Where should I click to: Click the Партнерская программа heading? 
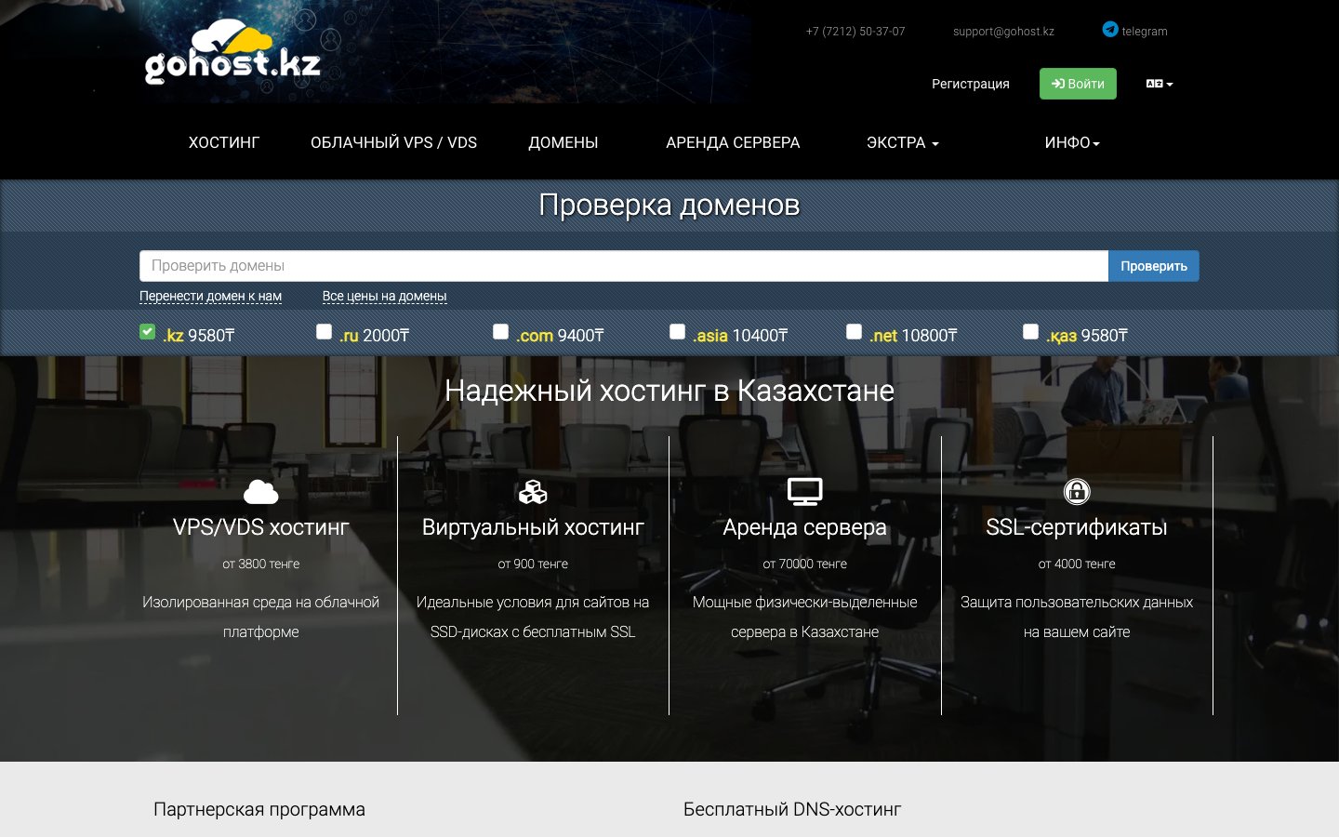[259, 809]
